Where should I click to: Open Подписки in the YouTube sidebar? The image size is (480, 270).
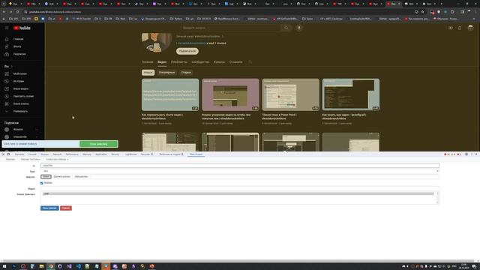click(x=19, y=54)
